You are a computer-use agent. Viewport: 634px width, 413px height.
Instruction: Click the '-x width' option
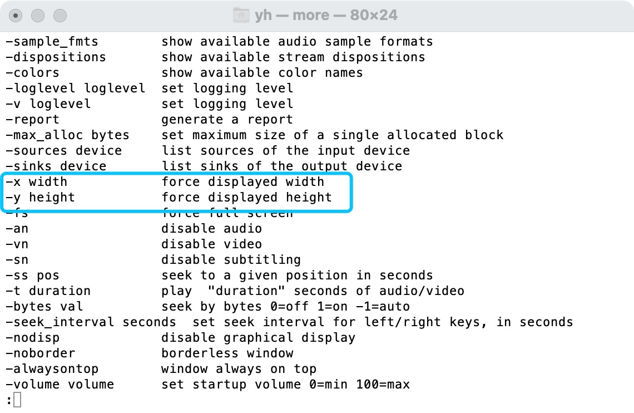pyautogui.click(x=36, y=182)
